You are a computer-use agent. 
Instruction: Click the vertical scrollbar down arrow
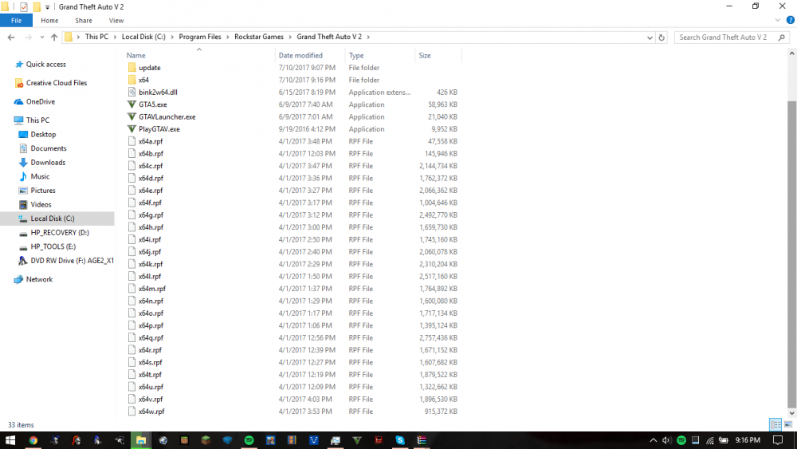[x=792, y=413]
